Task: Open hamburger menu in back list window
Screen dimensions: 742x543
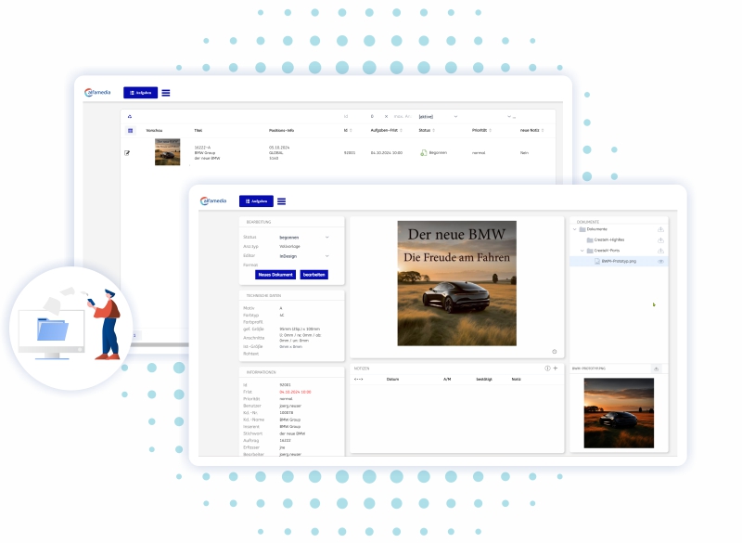Action: pyautogui.click(x=166, y=93)
